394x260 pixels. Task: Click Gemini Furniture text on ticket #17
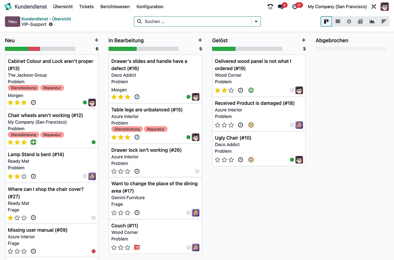tap(128, 197)
